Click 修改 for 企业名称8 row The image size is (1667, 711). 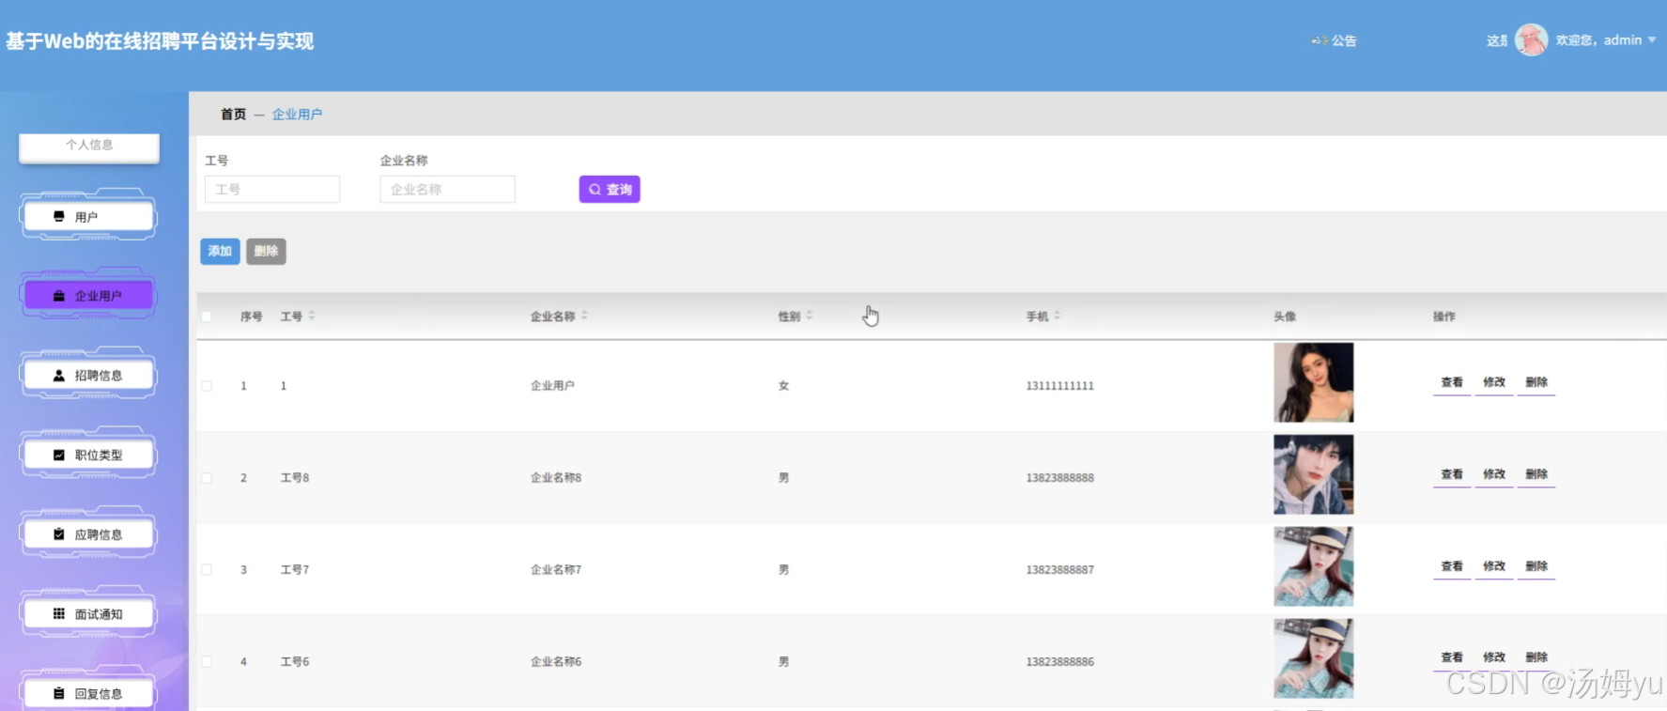(x=1494, y=474)
